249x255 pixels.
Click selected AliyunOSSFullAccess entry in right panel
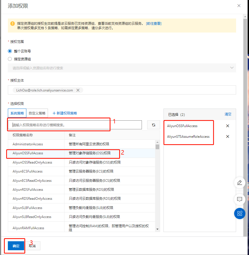pyautogui.click(x=182, y=126)
